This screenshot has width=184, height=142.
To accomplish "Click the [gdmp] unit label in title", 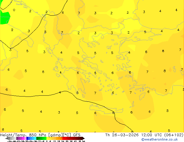I will (56, 135).
